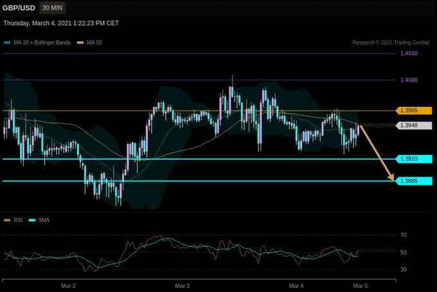The height and width of the screenshot is (292, 437).
Task: Click the Mar 5 date axis label
Action: (x=361, y=286)
